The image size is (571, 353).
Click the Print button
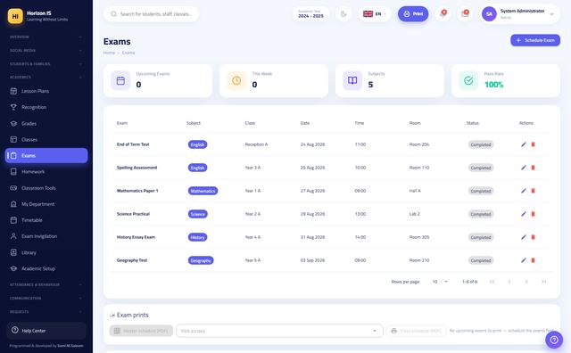pos(413,14)
